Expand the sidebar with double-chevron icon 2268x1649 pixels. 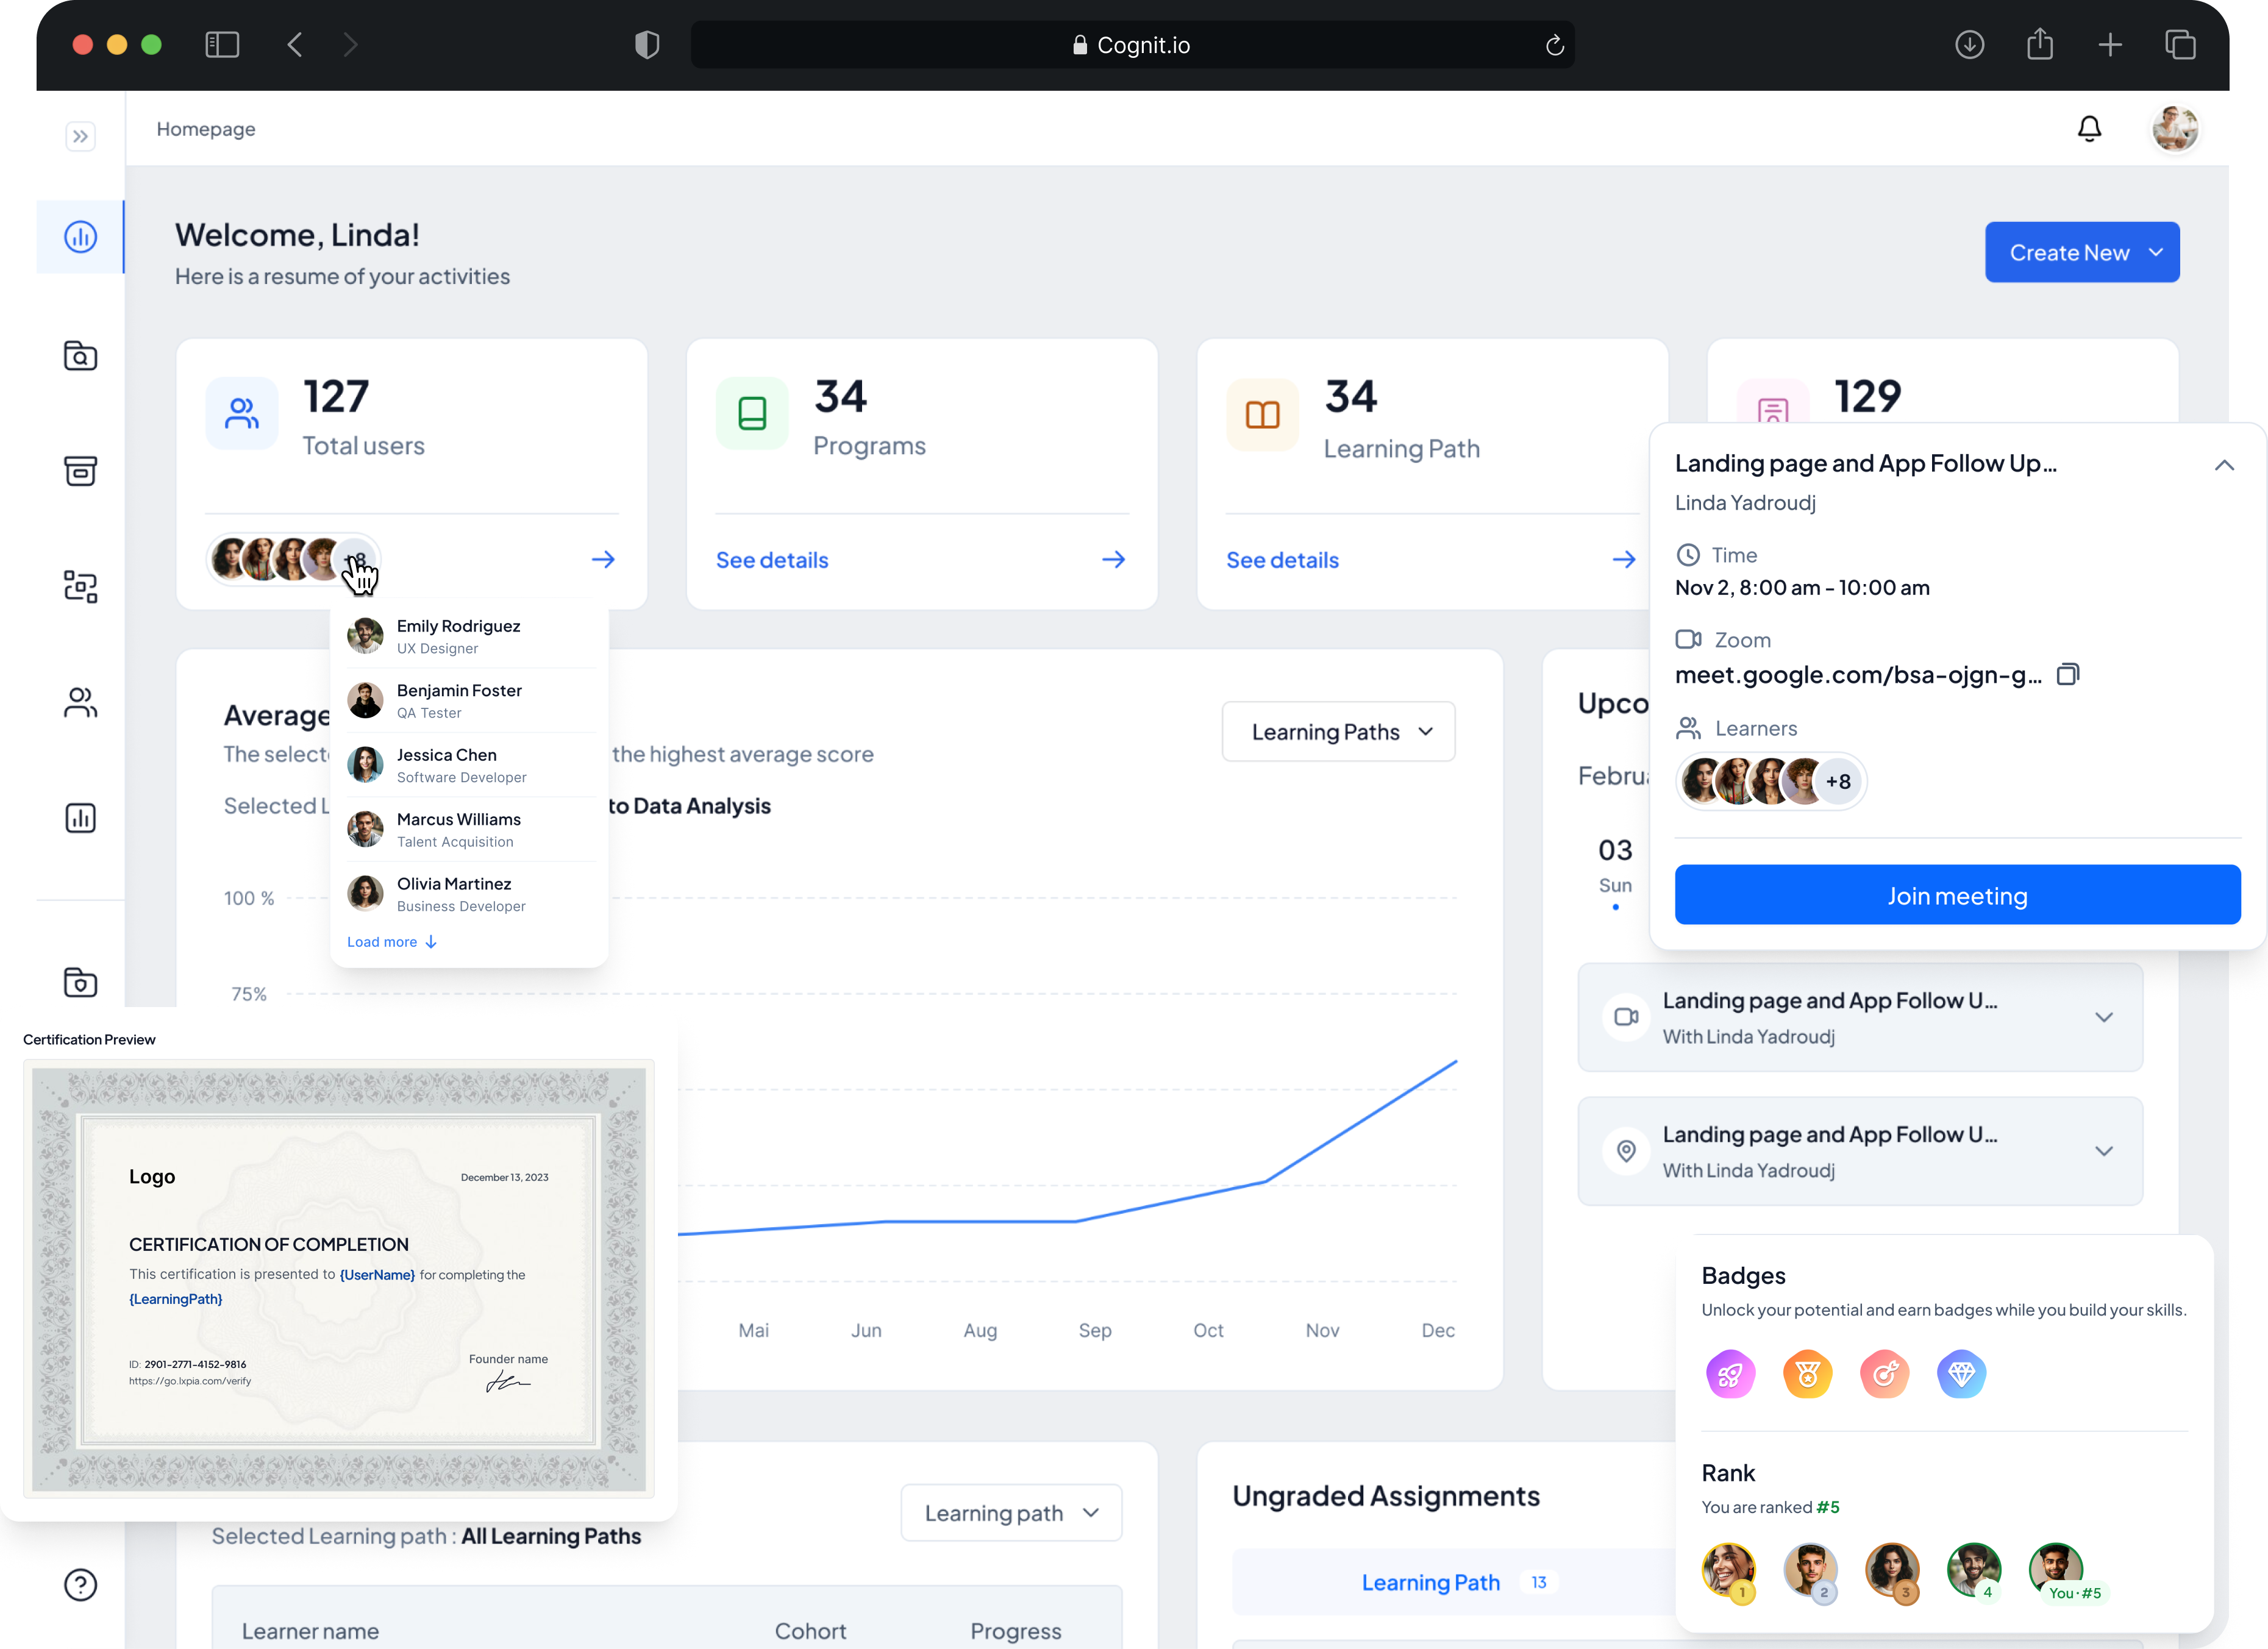coord(81,136)
